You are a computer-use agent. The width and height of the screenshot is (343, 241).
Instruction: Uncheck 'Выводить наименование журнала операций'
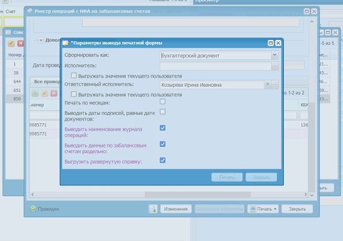[163, 128]
